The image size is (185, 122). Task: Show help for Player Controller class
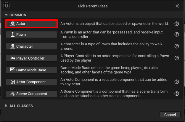tap(177, 58)
